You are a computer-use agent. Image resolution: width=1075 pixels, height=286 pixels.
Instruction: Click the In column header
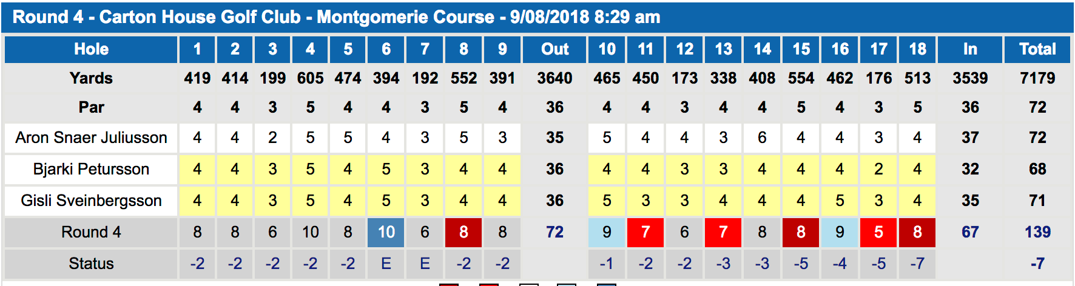[x=970, y=50]
